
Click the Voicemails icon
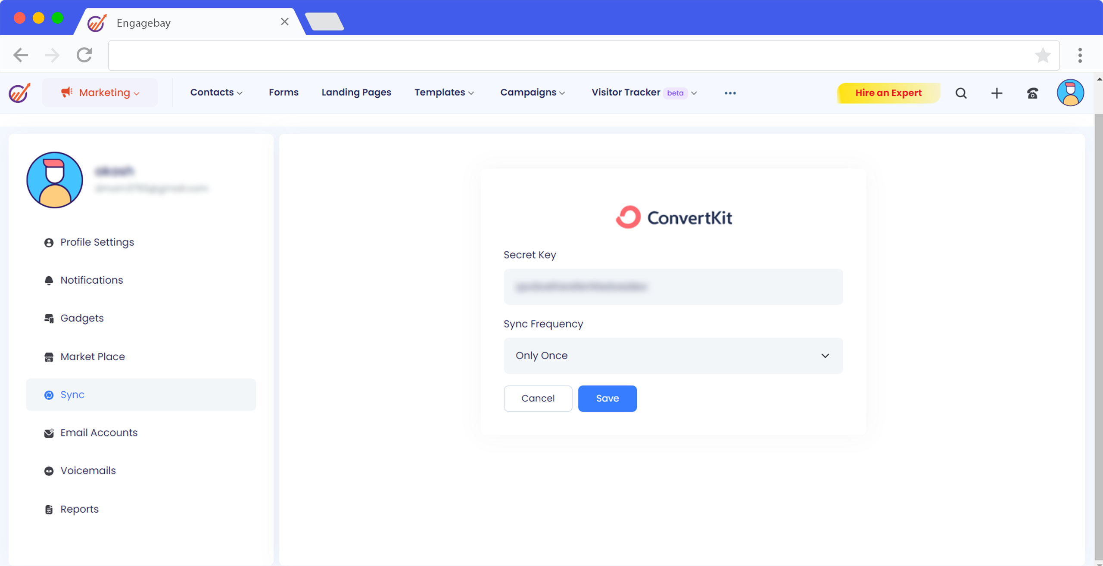[49, 471]
